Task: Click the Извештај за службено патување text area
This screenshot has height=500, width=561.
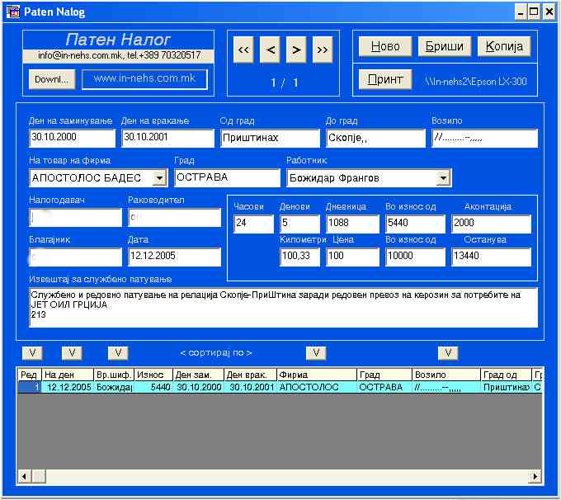Action: click(x=283, y=308)
